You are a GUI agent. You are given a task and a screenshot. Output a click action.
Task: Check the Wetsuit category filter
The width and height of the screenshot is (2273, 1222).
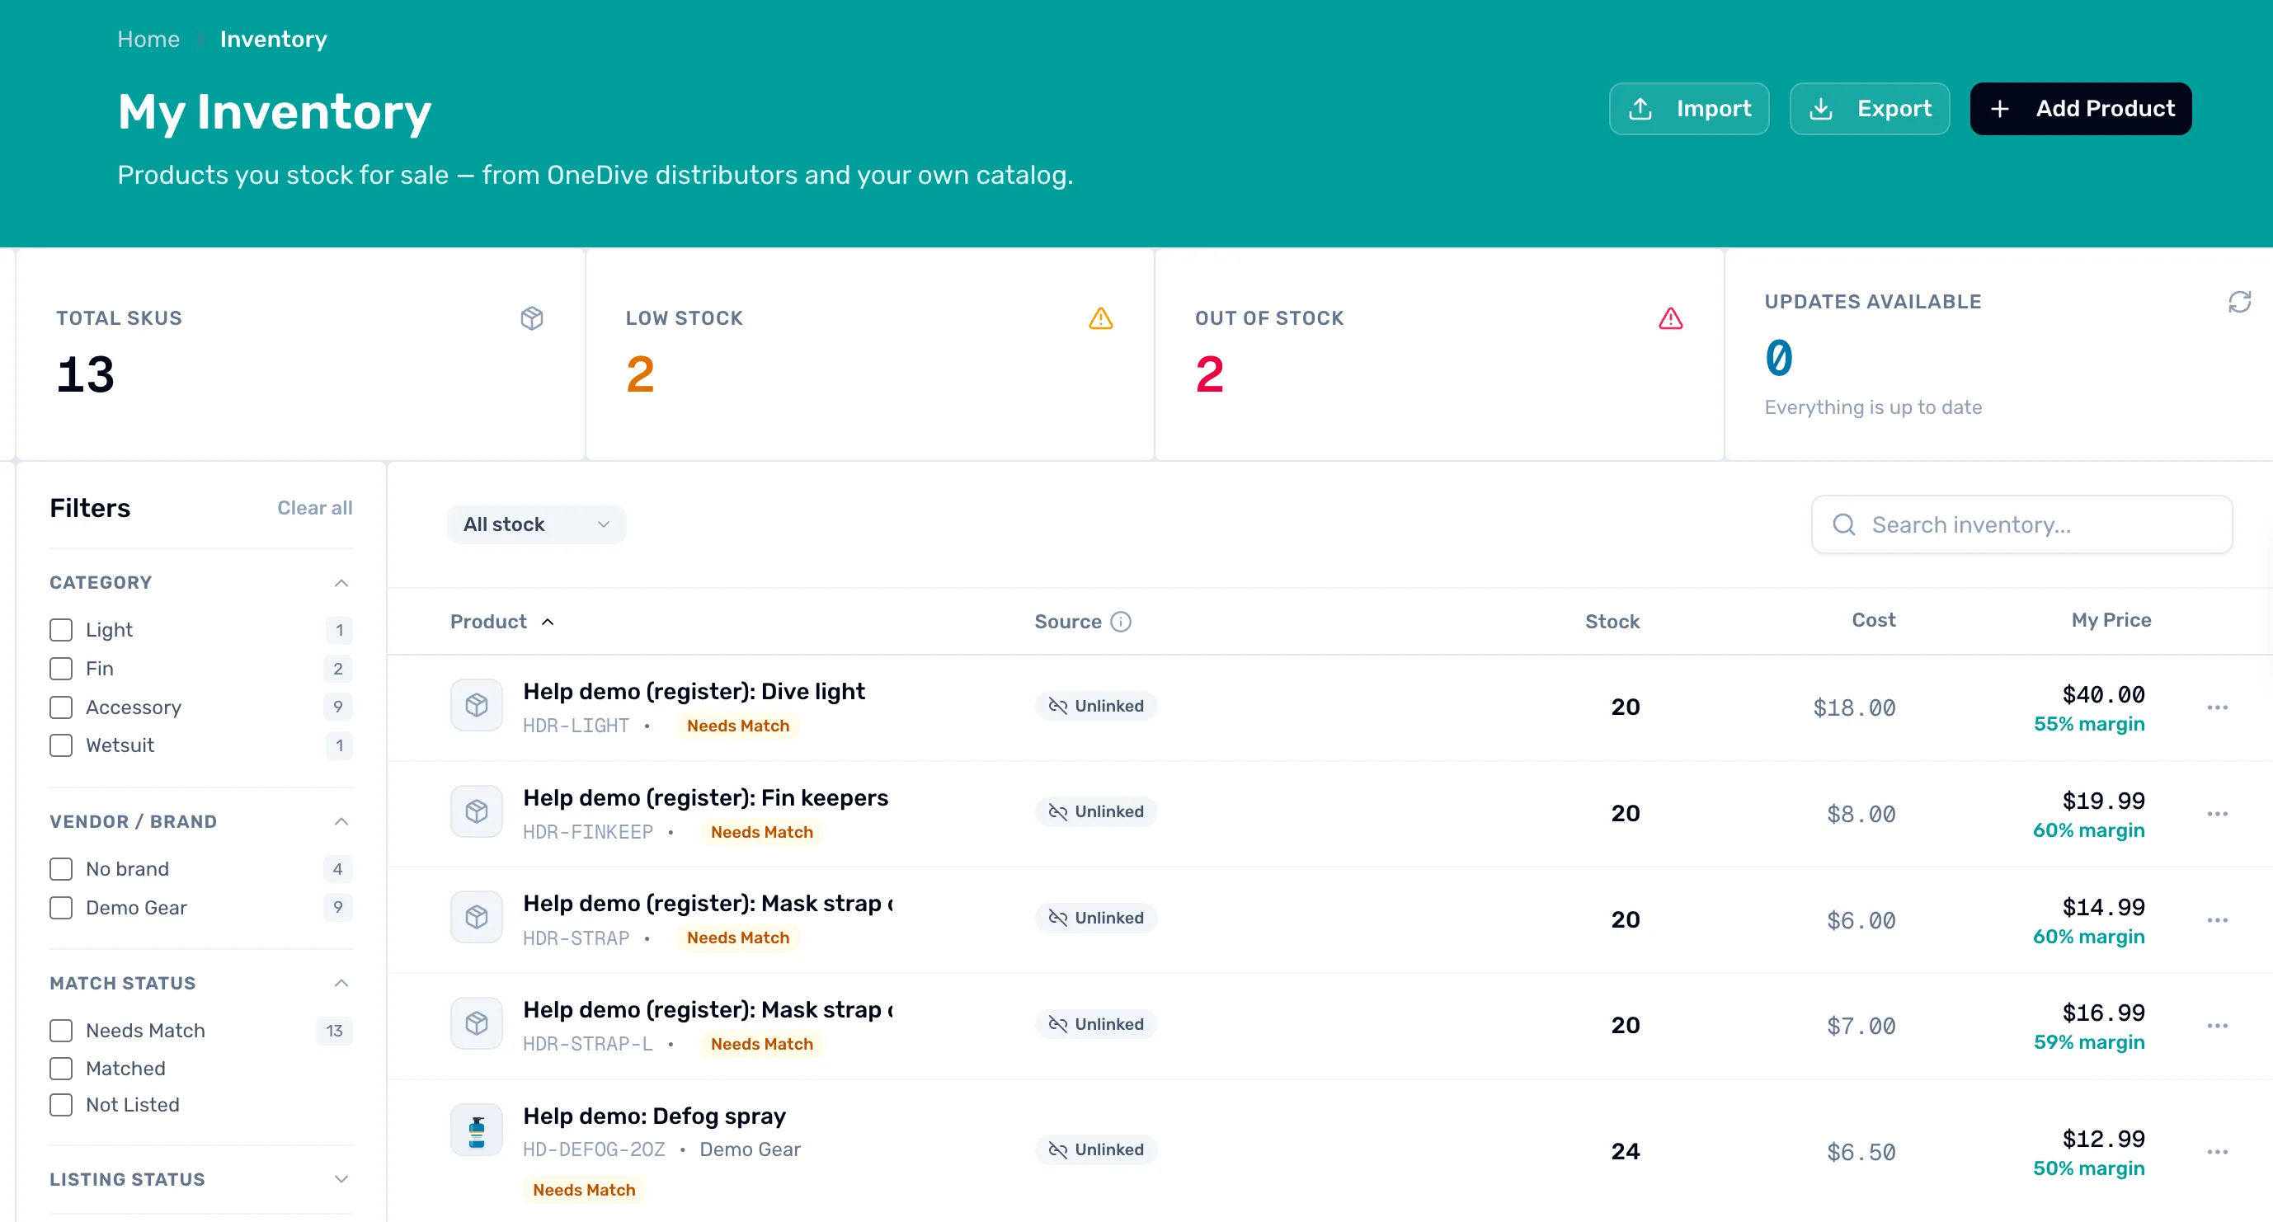pyautogui.click(x=61, y=745)
